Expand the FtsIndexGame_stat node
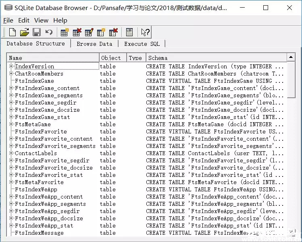 coord(11,117)
